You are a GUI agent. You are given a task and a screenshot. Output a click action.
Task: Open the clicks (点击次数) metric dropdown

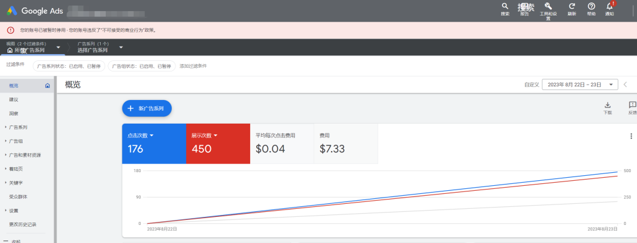coord(140,135)
